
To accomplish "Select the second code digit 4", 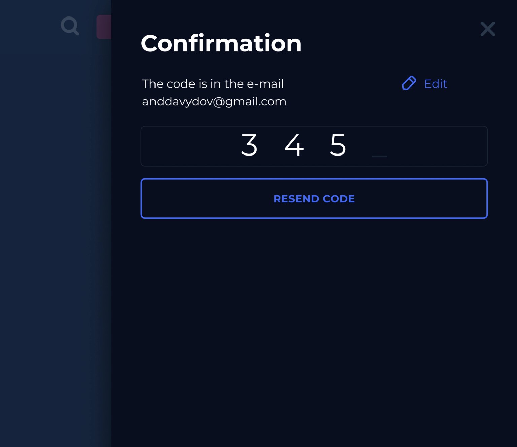I will pos(294,145).
